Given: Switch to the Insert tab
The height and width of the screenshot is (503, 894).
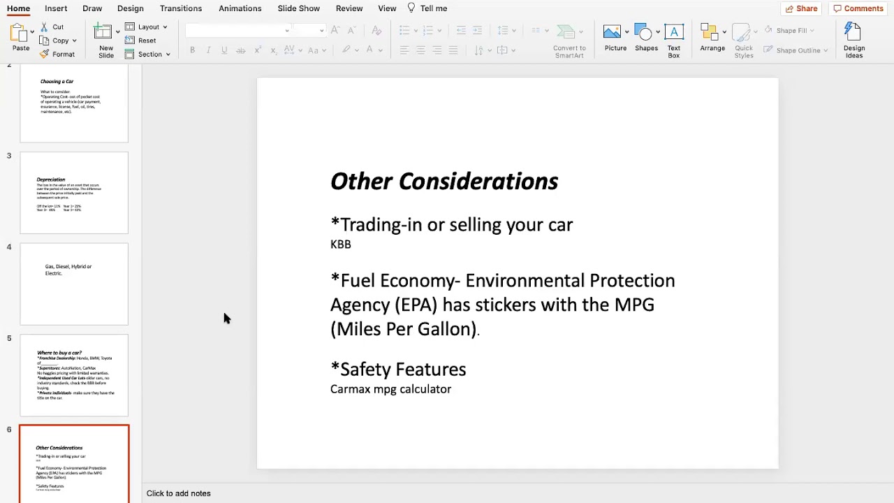Looking at the screenshot, I should click(56, 8).
